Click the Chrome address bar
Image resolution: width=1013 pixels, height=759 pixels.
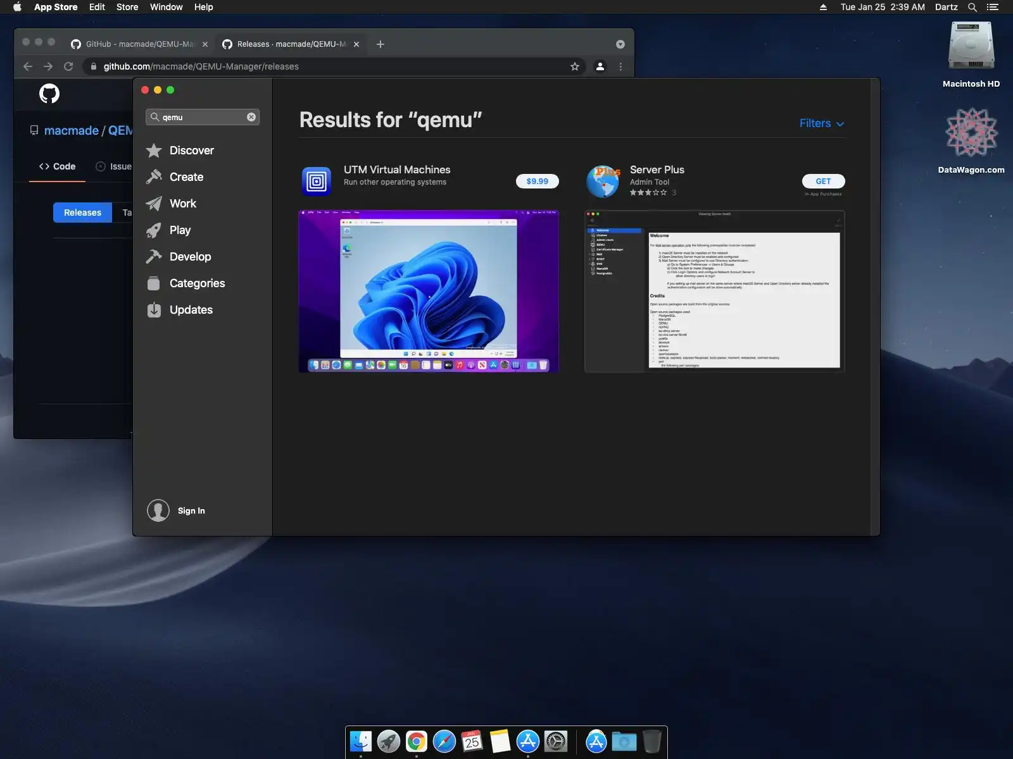336,66
